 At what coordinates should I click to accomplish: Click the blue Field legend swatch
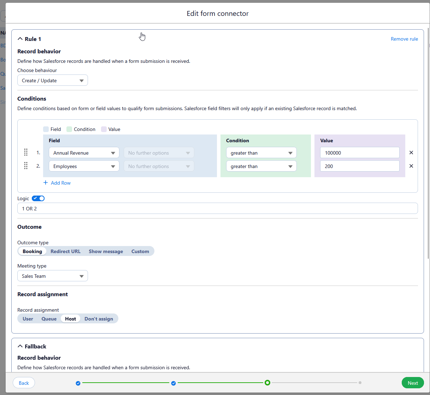click(x=46, y=129)
